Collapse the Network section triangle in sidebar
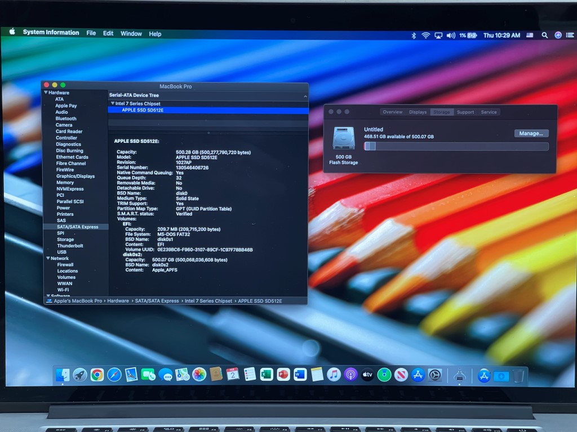Image resolution: width=577 pixels, height=432 pixels. pyautogui.click(x=48, y=258)
